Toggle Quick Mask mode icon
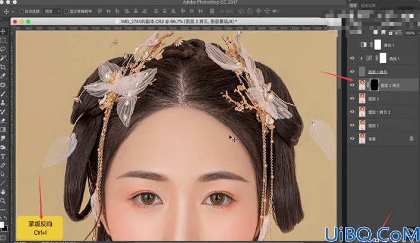 [3, 238]
